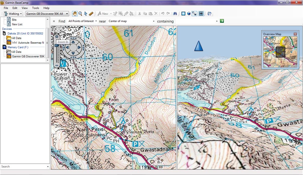
Task: Select the magnifier zoom tool
Action: [x=80, y=14]
